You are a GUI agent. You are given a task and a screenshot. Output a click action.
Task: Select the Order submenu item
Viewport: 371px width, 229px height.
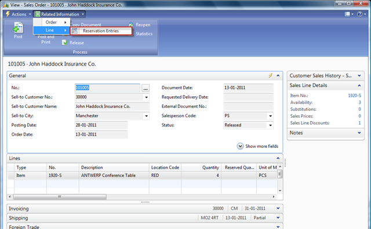coord(52,22)
